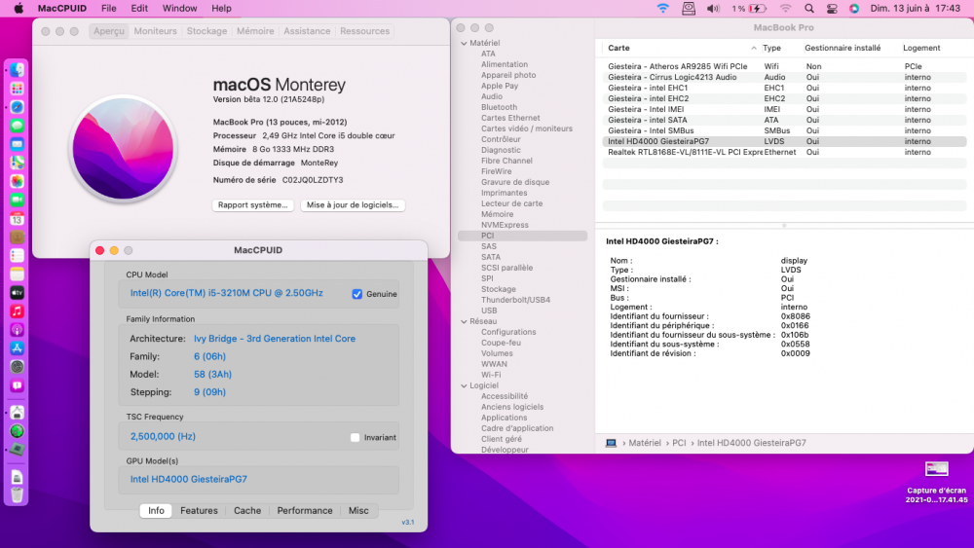Switch to the Features tab in MacCPUID
974x548 pixels.
[199, 511]
